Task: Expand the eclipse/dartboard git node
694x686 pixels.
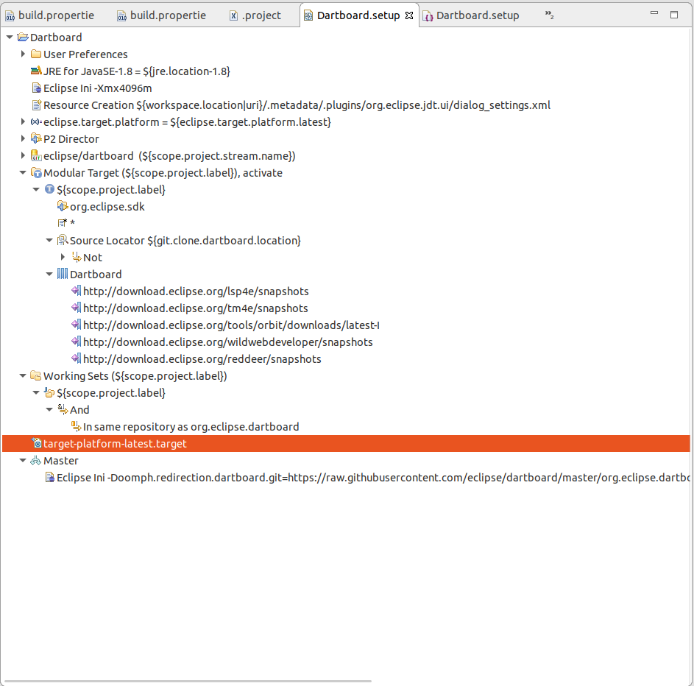Action: [x=23, y=156]
